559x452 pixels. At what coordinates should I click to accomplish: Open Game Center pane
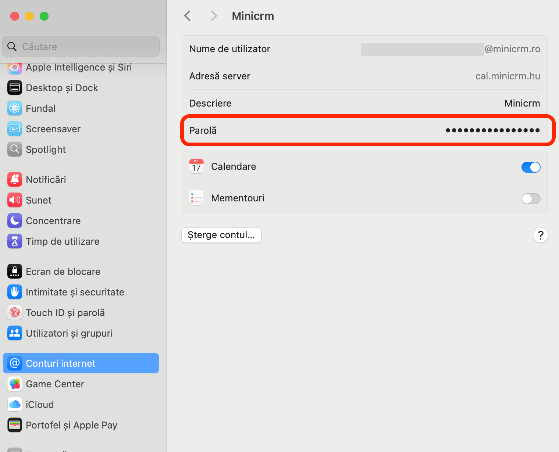[81, 384]
